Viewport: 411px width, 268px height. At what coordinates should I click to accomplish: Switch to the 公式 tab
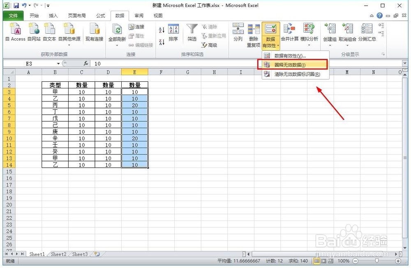coord(100,16)
